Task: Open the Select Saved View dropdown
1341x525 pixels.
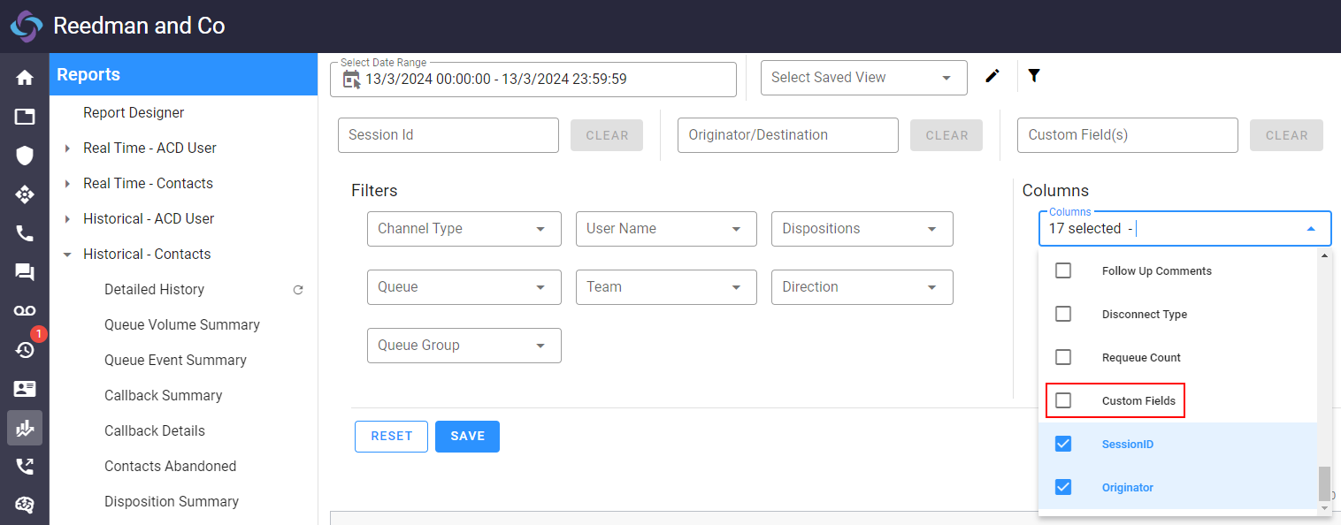Action: [863, 78]
